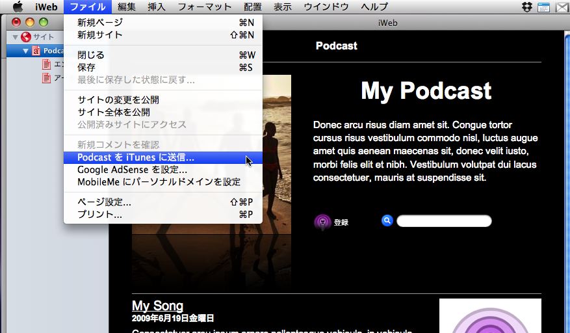Click the yellow minimize window button
Screen dimensions: 570x333
click(30, 23)
